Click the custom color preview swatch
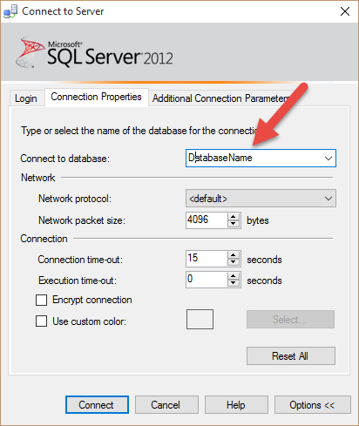The width and height of the screenshot is (359, 426). tap(200, 319)
